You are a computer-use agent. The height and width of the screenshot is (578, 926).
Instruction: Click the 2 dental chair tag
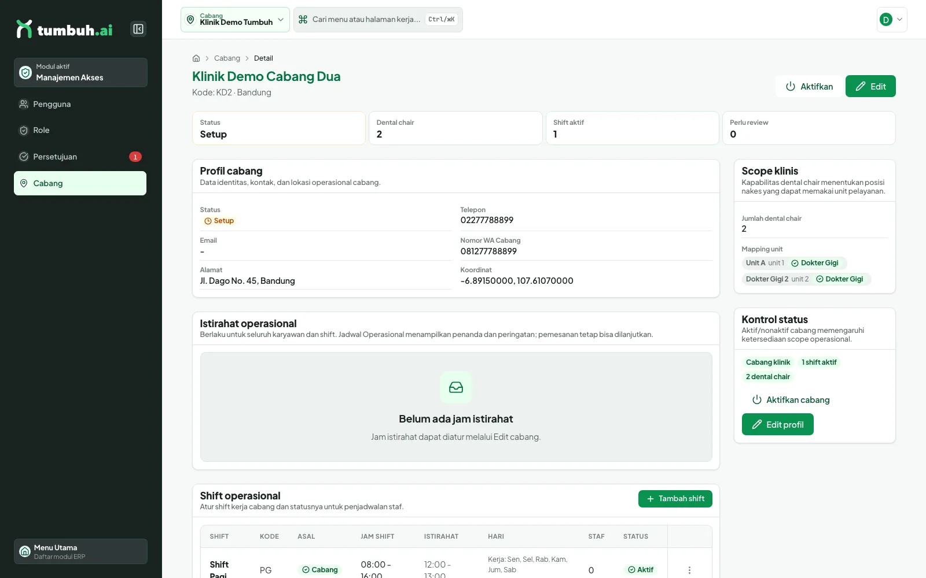click(767, 377)
